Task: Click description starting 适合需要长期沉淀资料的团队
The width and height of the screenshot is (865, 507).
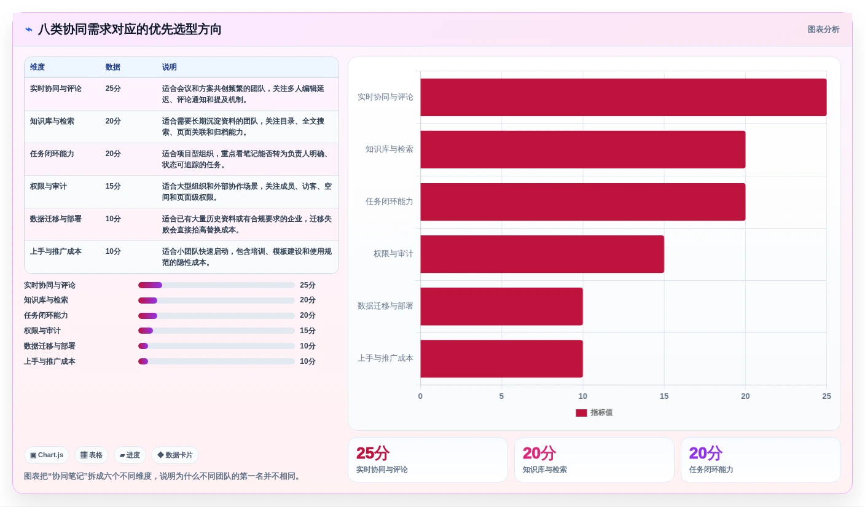Action: click(243, 127)
